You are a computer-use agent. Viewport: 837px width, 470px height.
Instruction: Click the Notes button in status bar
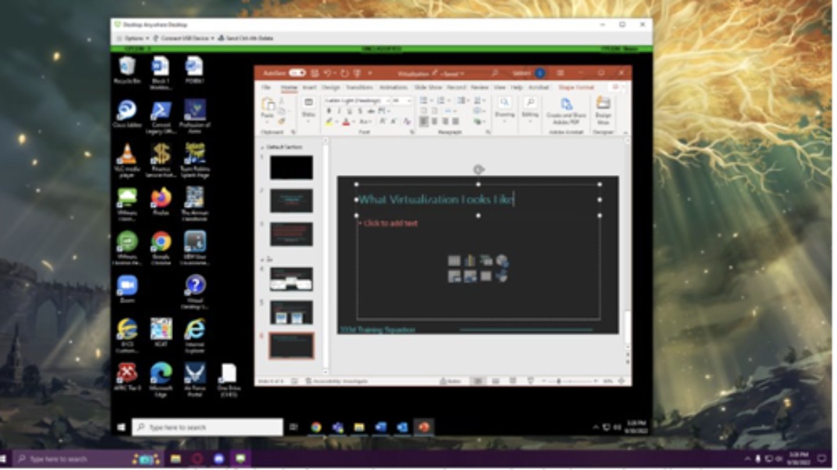tap(451, 381)
